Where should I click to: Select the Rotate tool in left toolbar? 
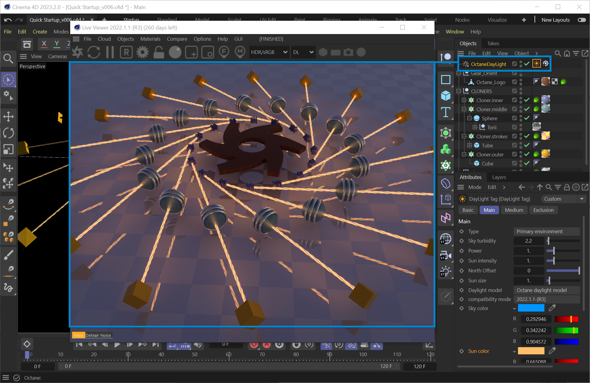[8, 133]
